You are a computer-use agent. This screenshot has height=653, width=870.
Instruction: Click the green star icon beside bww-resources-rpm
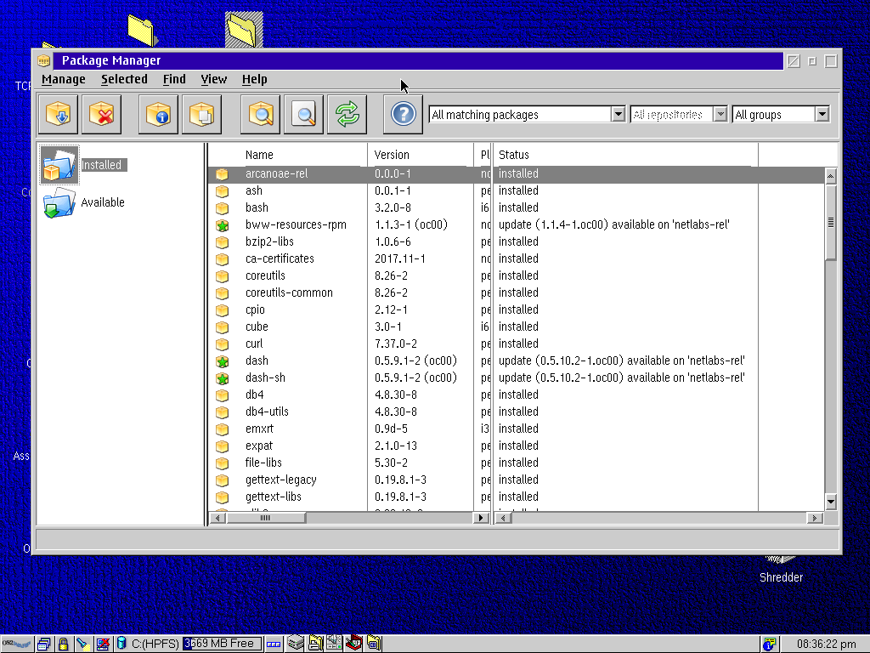[x=223, y=225]
